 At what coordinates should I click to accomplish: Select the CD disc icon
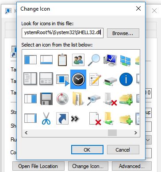point(62,99)
